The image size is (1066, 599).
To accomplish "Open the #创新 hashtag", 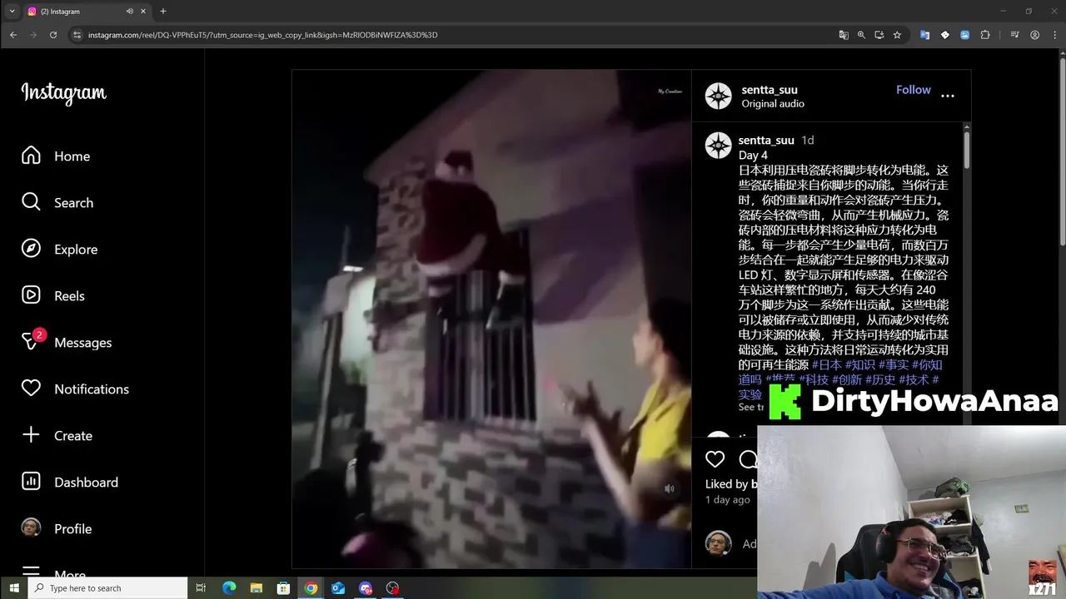I will pyautogui.click(x=847, y=379).
